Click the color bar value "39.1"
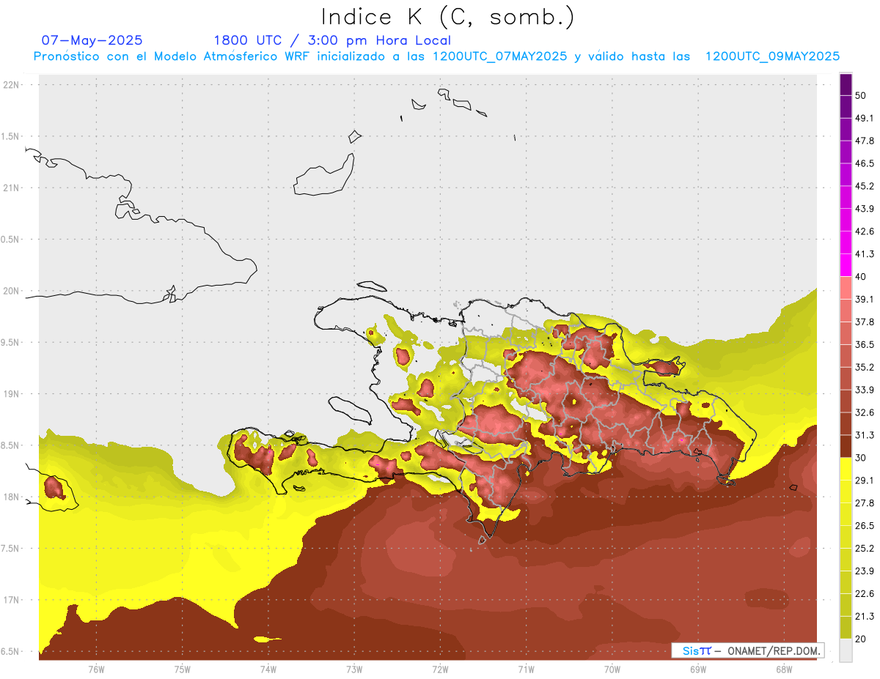The width and height of the screenshot is (880, 679). point(865,300)
